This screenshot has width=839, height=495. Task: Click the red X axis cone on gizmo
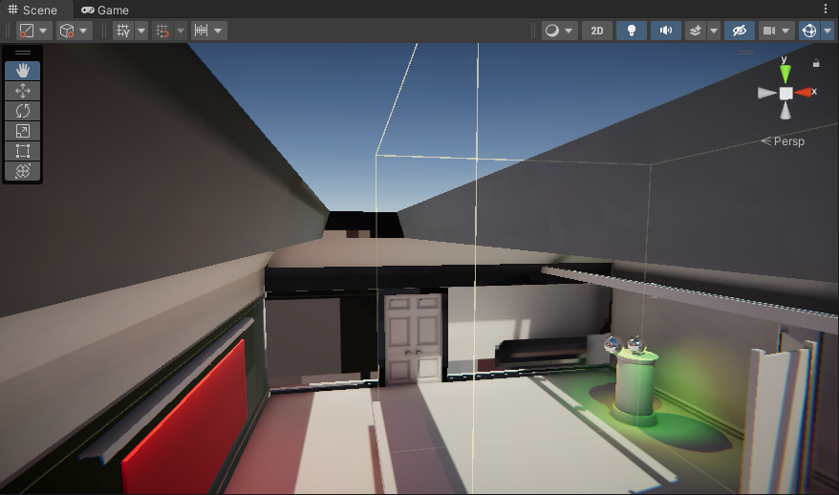806,93
